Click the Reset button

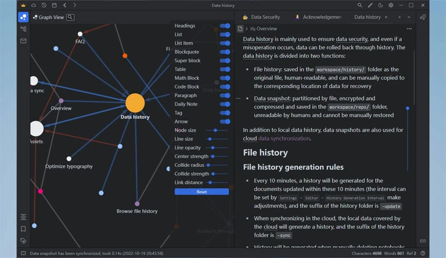pyautogui.click(x=202, y=192)
